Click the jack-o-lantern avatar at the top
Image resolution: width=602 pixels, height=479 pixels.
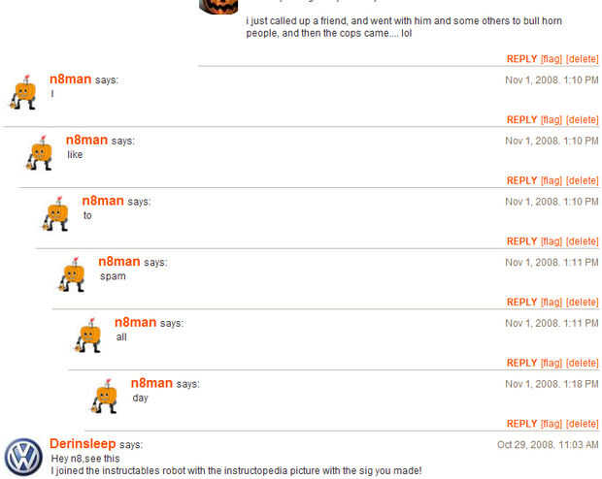tap(218, 7)
